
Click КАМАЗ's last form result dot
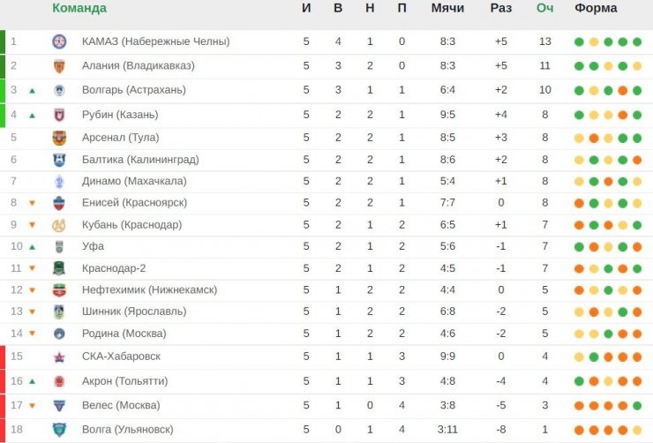coord(637,41)
